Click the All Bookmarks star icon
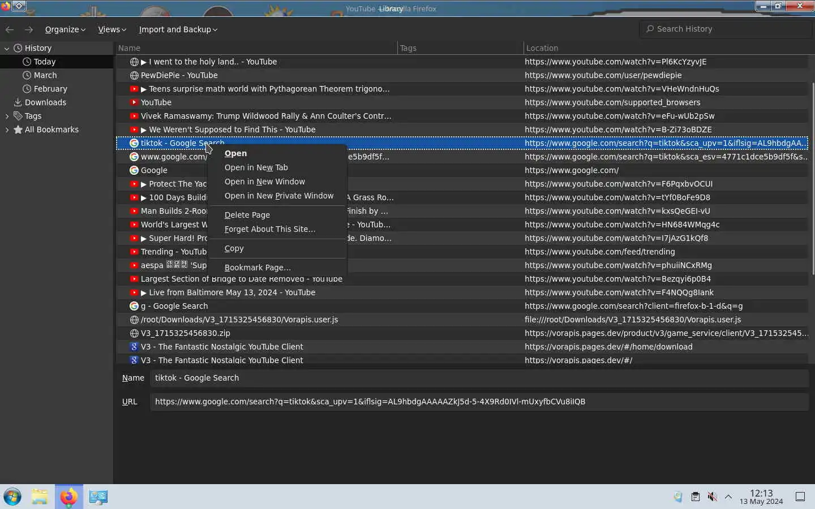Image resolution: width=815 pixels, height=509 pixels. coord(18,130)
